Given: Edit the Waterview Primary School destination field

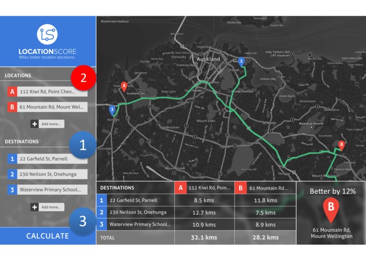Looking at the screenshot, I should tap(52, 190).
